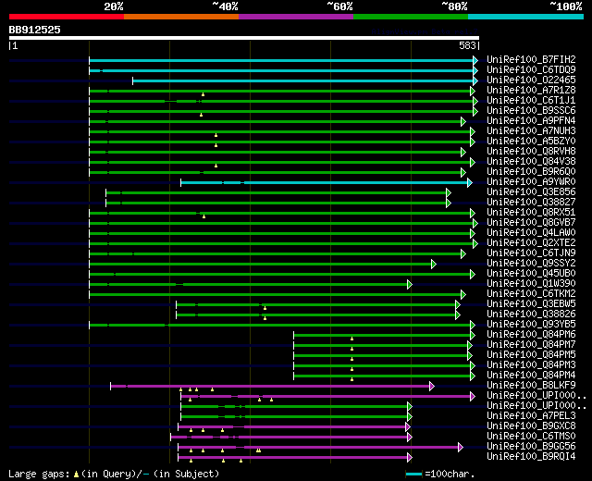
Task: Click yellow gap marker under Q84PM6 bar
Action: (x=351, y=339)
